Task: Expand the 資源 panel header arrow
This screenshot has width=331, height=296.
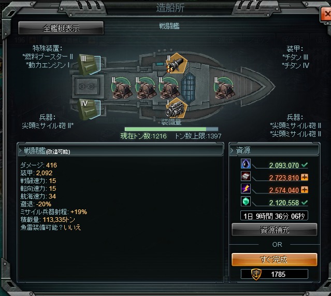Action: pyautogui.click(x=232, y=150)
